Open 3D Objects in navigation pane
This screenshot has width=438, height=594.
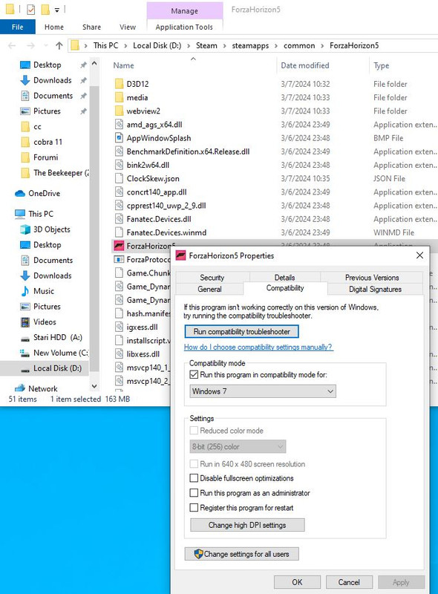51,229
